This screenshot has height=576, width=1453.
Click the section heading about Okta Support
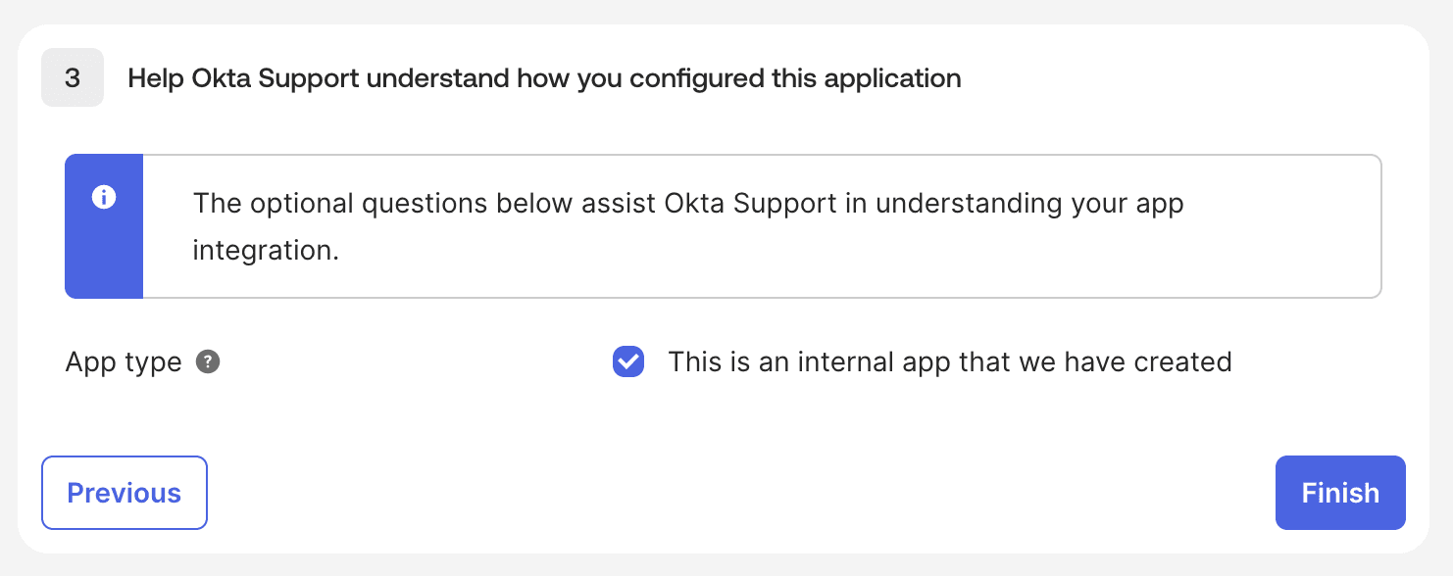(544, 77)
